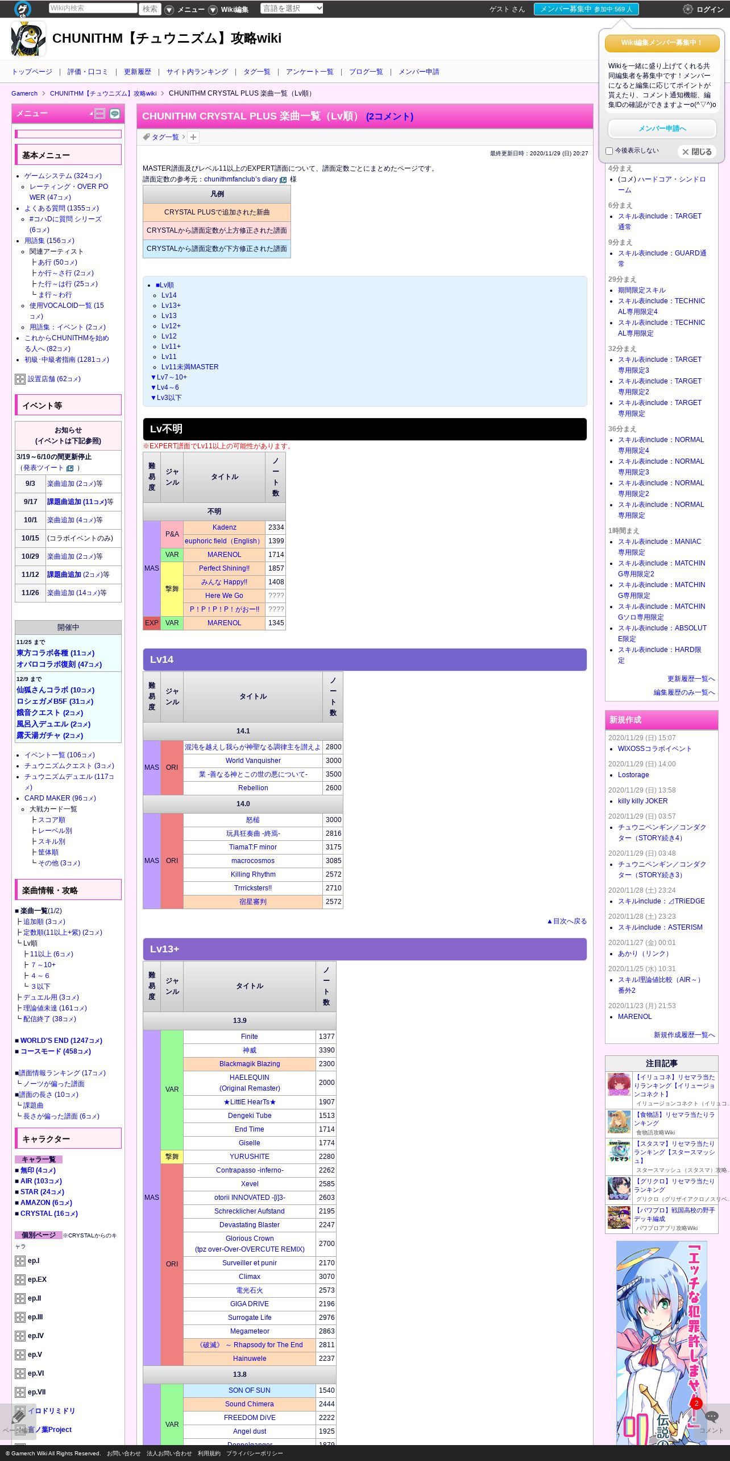Click the external link icon after chunithmfanclub's diary

(x=283, y=180)
